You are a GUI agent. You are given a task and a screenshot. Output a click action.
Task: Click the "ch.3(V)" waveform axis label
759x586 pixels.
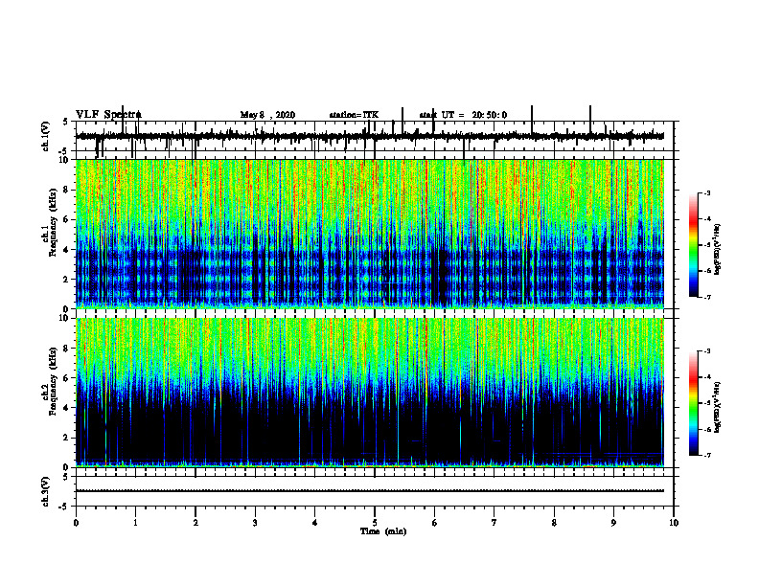(x=46, y=491)
